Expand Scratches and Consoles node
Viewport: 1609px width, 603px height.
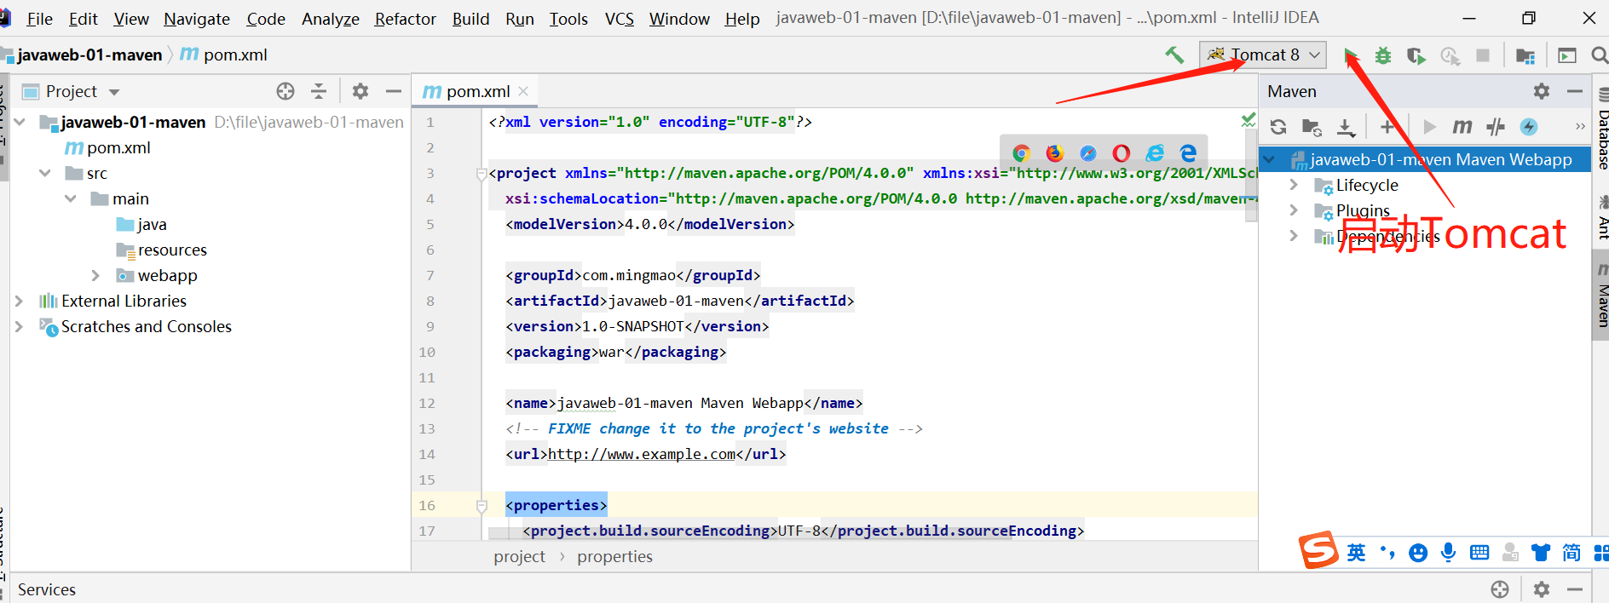click(19, 326)
